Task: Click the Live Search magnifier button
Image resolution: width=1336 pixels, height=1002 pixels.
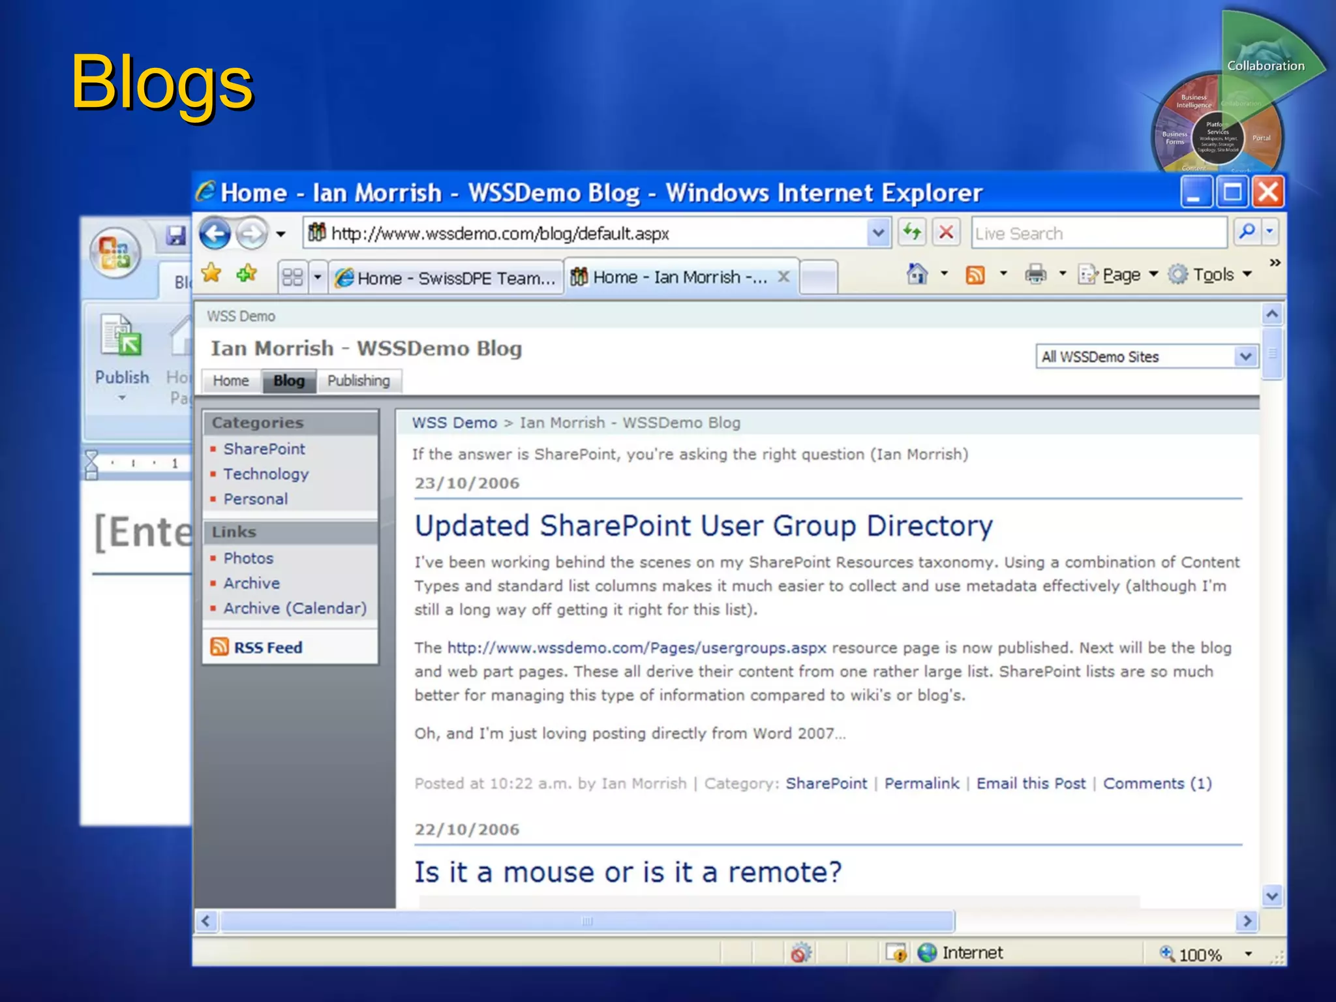Action: [1247, 232]
